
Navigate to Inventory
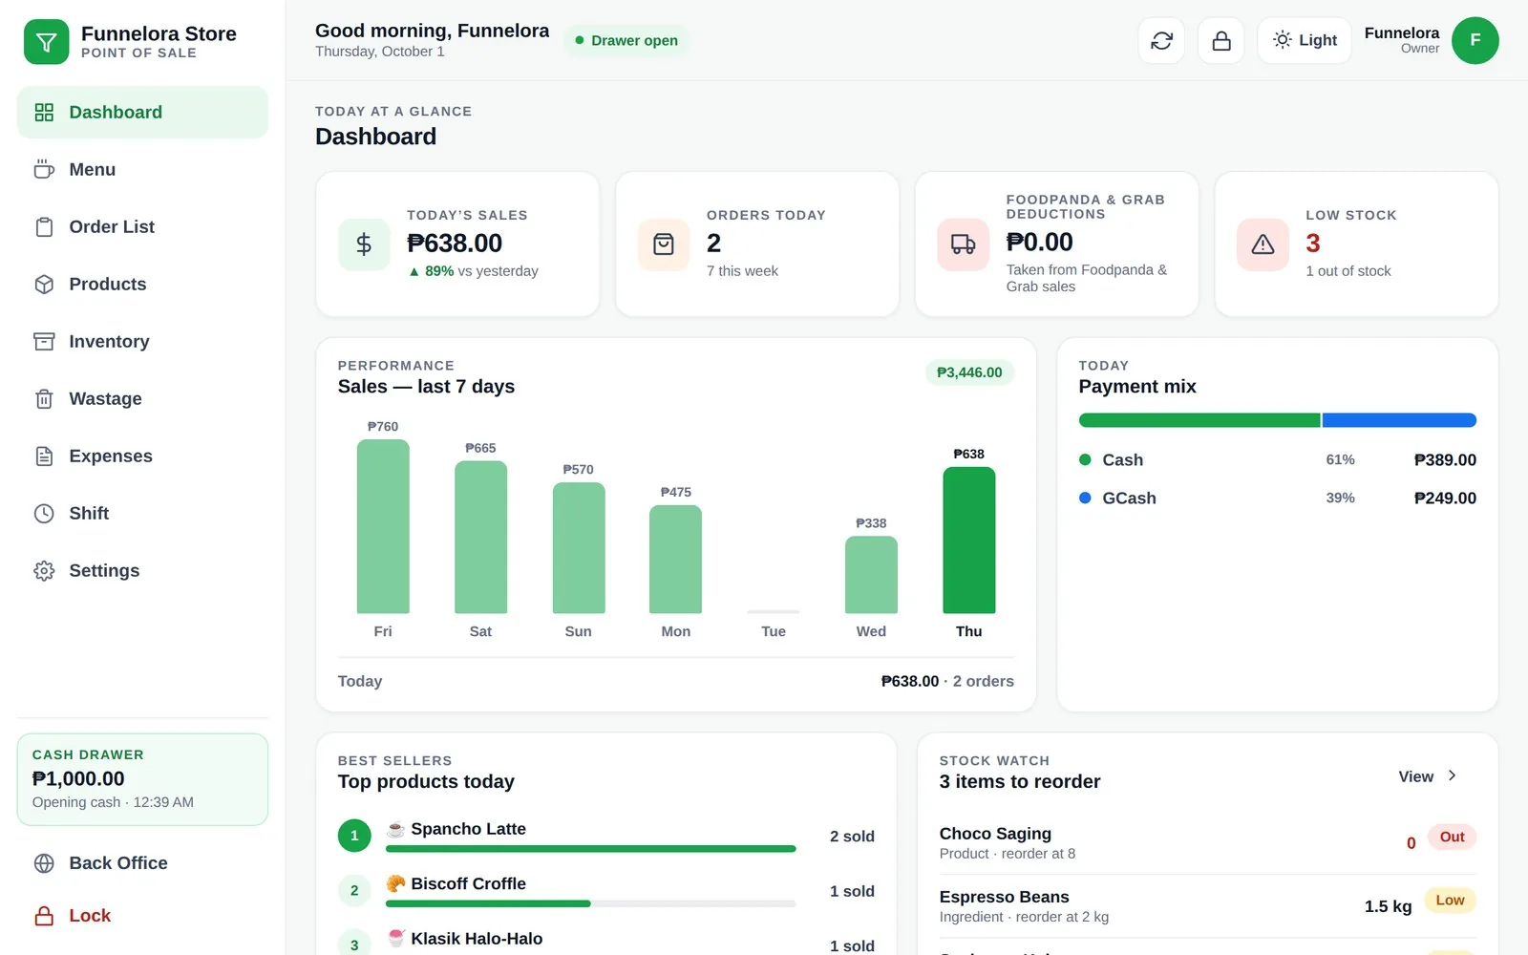(142, 341)
